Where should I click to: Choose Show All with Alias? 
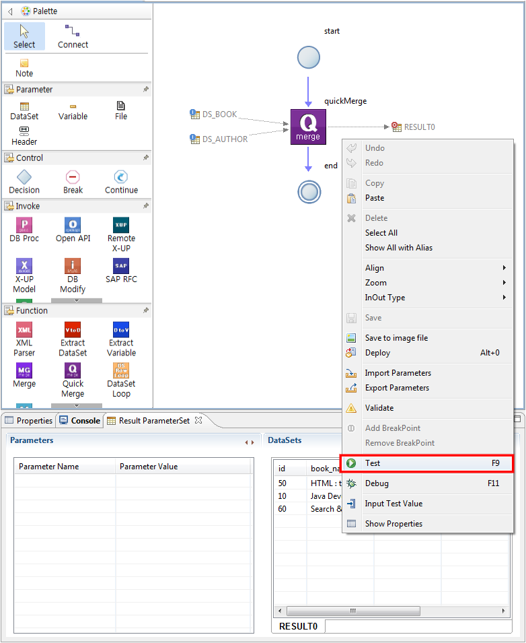point(427,248)
